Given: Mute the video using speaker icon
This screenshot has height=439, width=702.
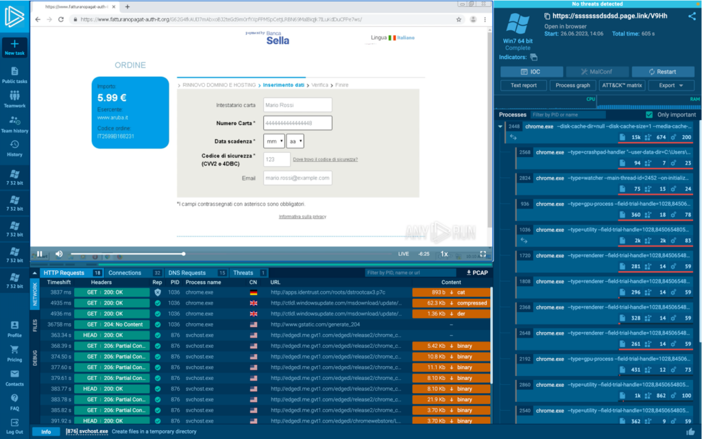Looking at the screenshot, I should 59,254.
